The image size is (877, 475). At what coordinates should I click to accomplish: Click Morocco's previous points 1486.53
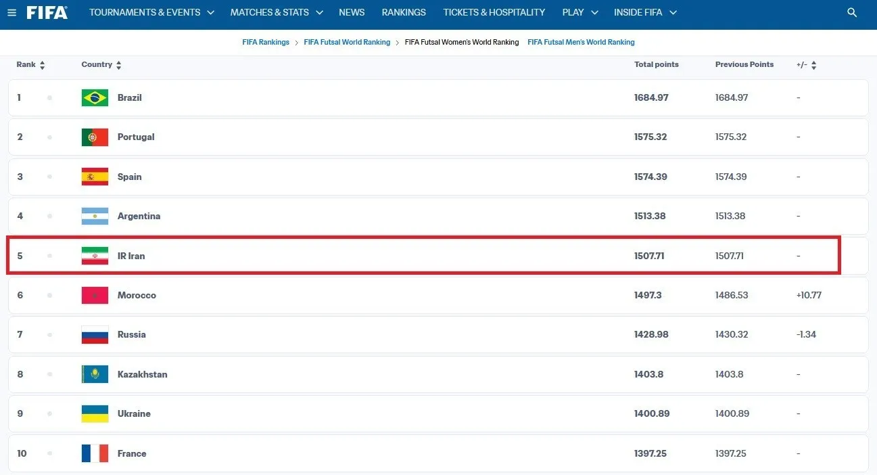[x=732, y=295]
